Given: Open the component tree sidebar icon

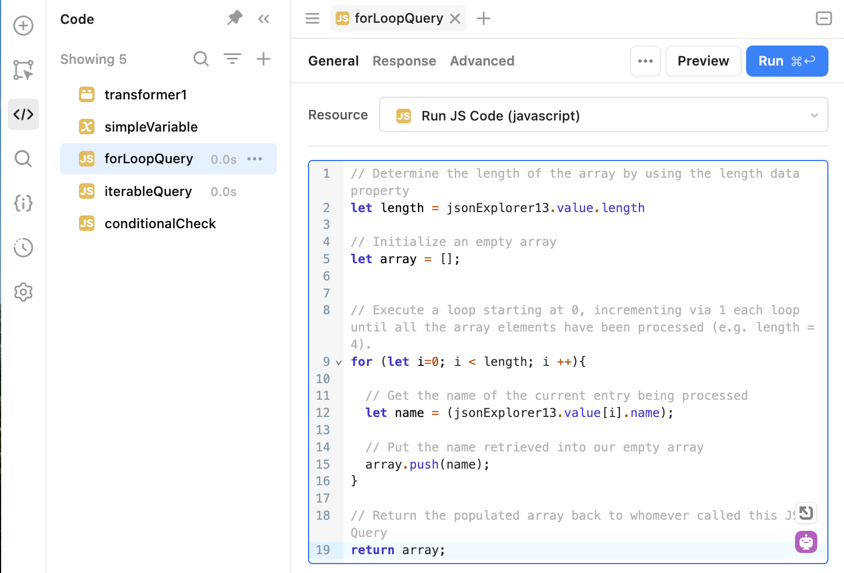Looking at the screenshot, I should [x=23, y=70].
